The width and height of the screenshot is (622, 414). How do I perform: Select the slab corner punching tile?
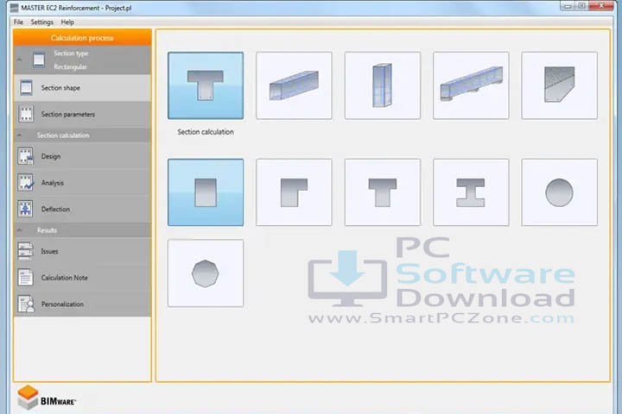click(559, 85)
